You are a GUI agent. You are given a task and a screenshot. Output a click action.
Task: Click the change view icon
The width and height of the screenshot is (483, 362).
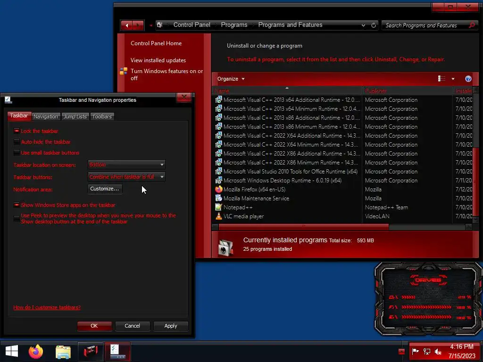441,79
